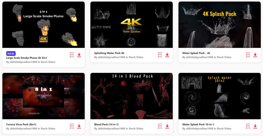This screenshot has width=263, height=136.
Task: Bookmark Blood Pack (14 in 1)
Action: tap(160, 126)
